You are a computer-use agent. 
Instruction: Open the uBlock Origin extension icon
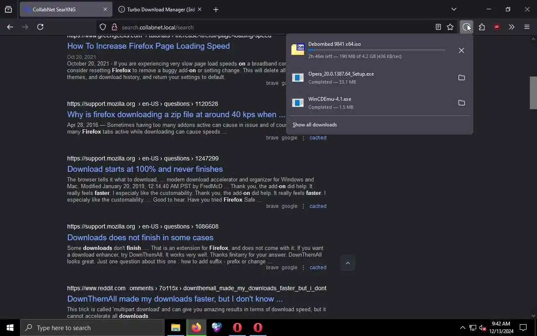click(497, 27)
